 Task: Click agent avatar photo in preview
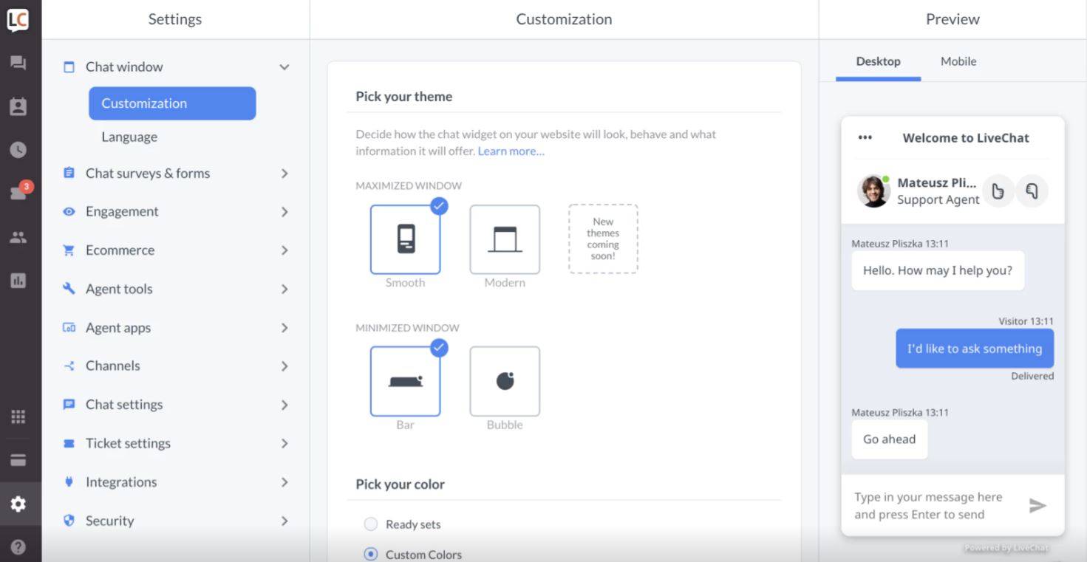pos(873,191)
